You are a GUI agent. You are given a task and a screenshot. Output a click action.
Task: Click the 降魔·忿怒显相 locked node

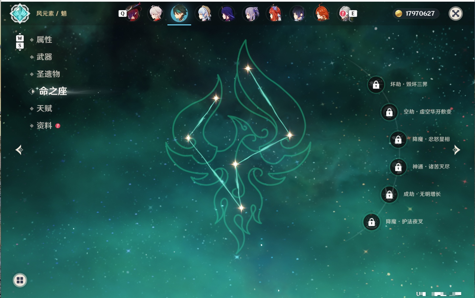point(398,140)
